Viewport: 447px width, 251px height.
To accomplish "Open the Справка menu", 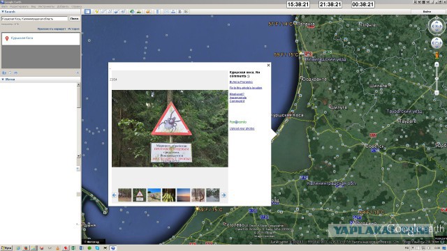I will [76, 6].
